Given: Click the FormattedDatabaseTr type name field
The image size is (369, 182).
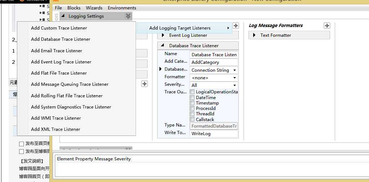Looking at the screenshot, I should click(214, 126).
